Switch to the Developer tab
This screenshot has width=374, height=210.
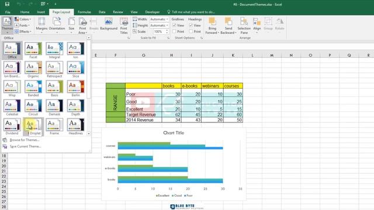[153, 12]
